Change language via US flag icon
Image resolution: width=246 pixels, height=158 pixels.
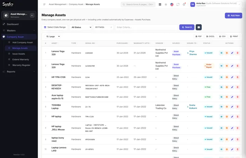172,4
